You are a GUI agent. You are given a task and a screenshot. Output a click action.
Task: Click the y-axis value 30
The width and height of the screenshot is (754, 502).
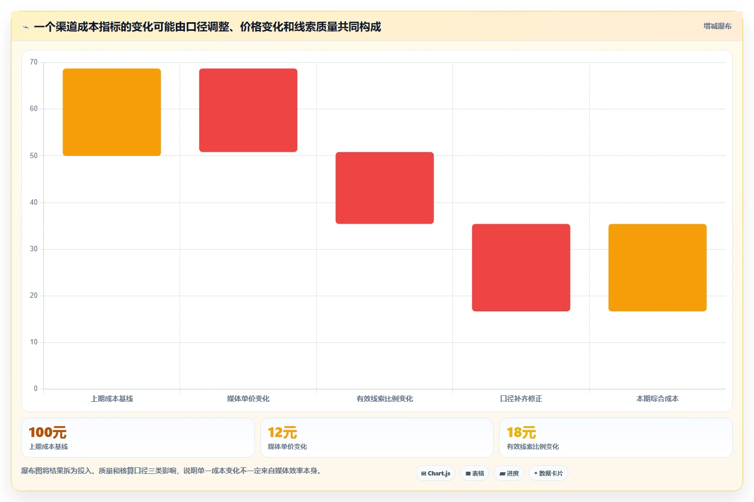(x=34, y=249)
